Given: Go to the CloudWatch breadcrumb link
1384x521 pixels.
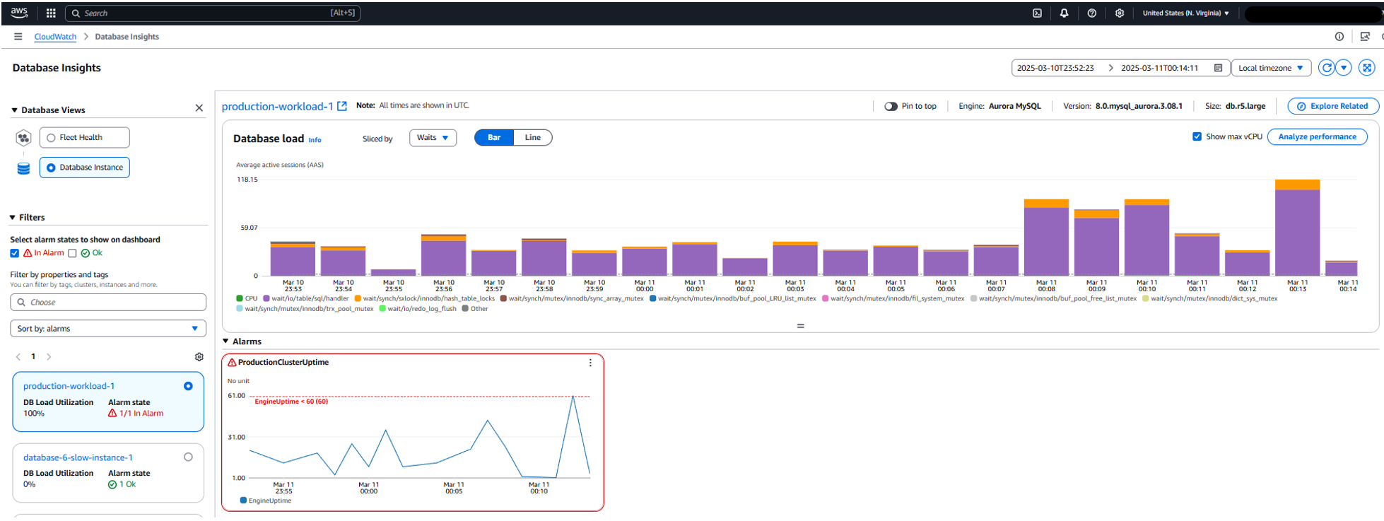Looking at the screenshot, I should click(55, 37).
